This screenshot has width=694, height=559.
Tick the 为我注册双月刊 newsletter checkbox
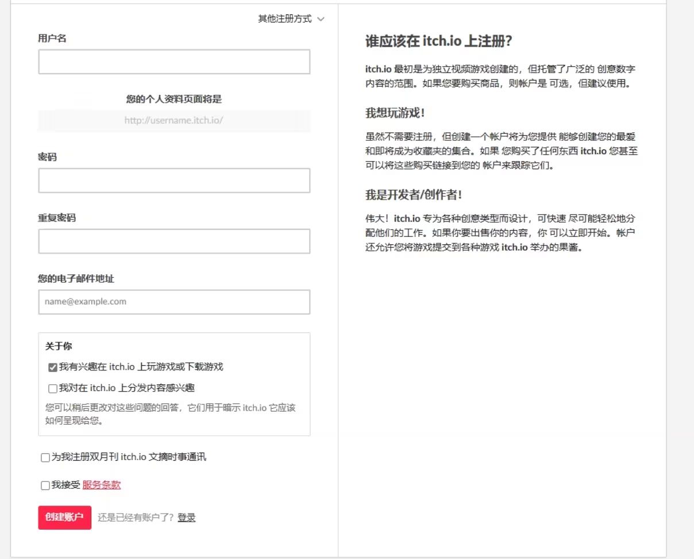(x=45, y=458)
